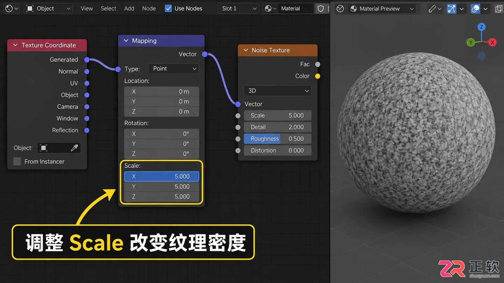
Task: Click the Mapping Vector input socket
Action: 118,69
